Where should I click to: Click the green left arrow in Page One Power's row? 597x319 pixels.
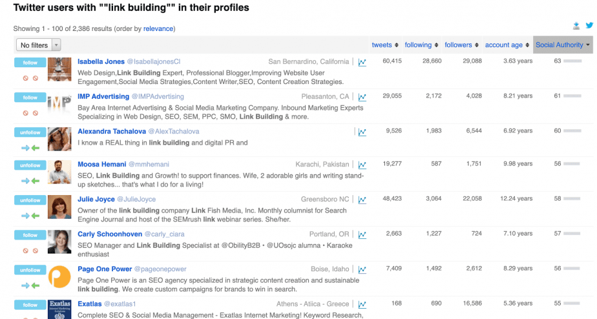coord(36,285)
